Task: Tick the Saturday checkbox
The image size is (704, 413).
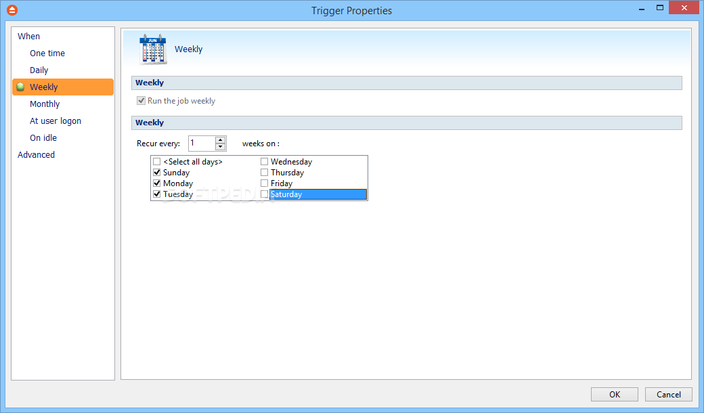Action: point(265,194)
